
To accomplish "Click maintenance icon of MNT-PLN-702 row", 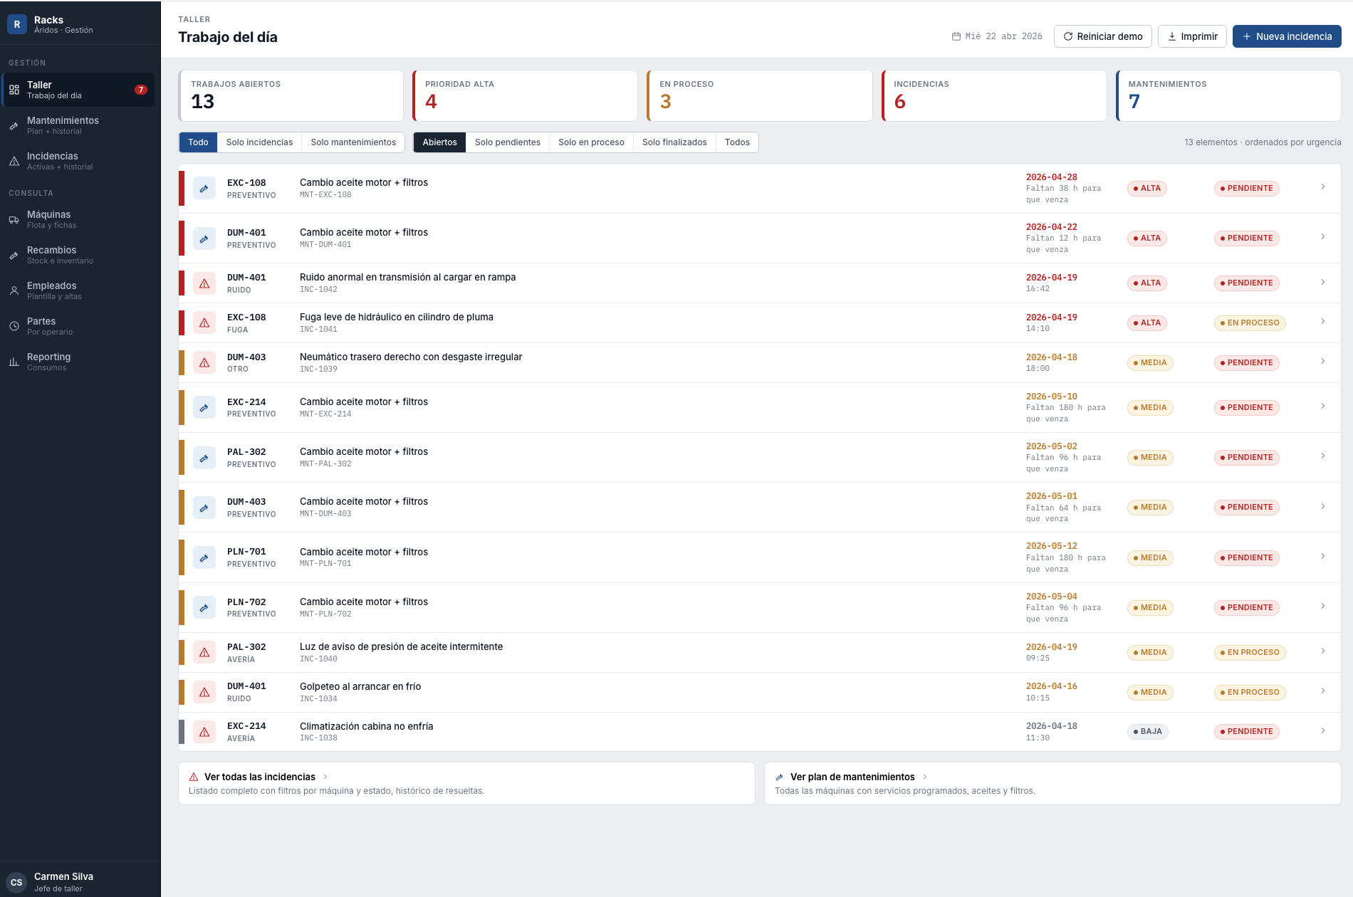I will (x=204, y=607).
